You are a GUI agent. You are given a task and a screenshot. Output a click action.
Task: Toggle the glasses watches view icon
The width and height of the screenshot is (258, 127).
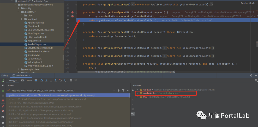point(133,114)
